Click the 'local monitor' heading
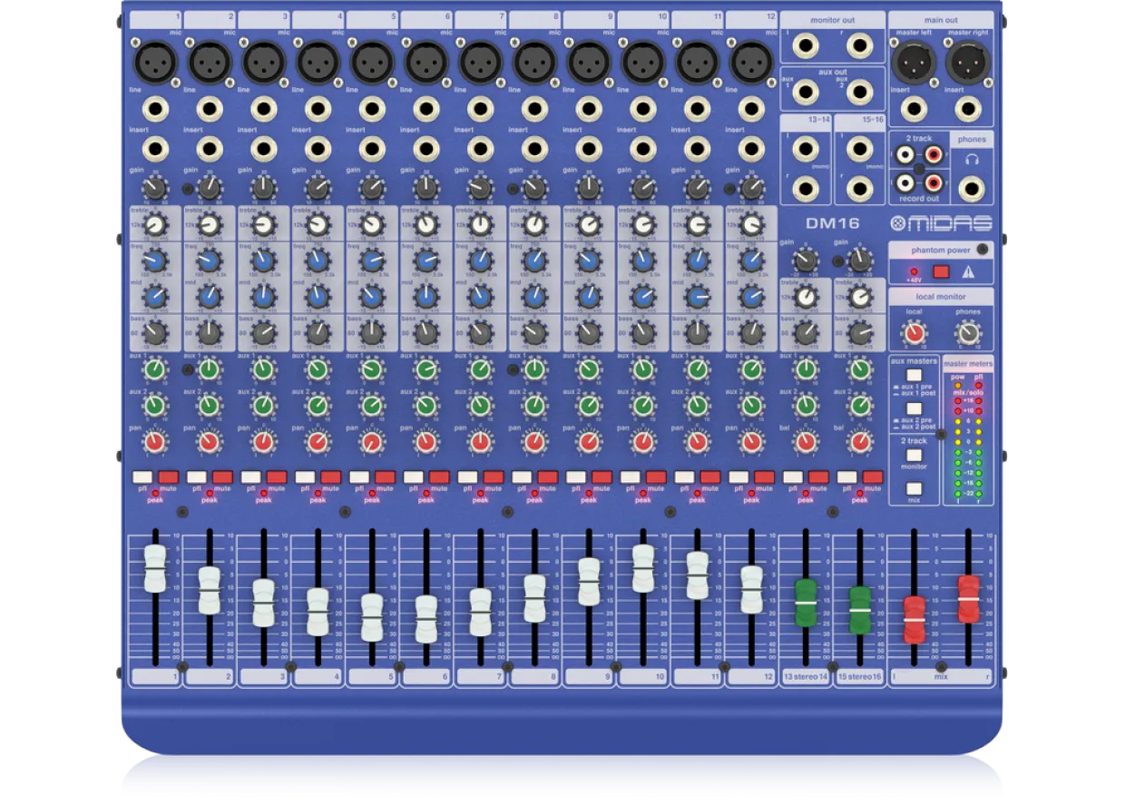This screenshot has width=1125, height=806. pyautogui.click(x=941, y=297)
